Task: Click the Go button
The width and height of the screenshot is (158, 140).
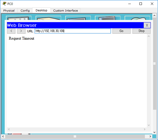Action: 121,31
